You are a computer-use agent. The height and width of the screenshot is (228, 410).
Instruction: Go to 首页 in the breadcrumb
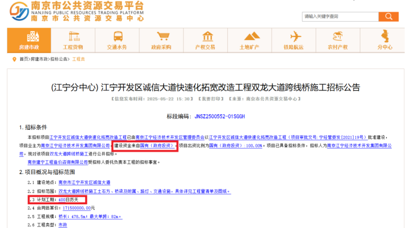(24, 59)
